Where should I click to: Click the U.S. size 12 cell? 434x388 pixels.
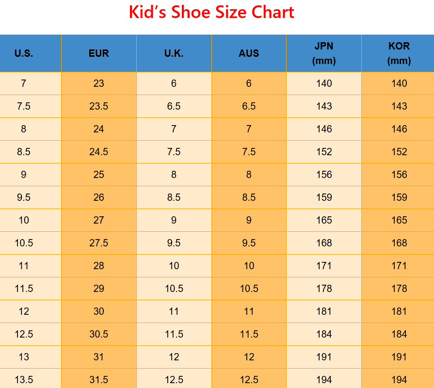tap(24, 311)
